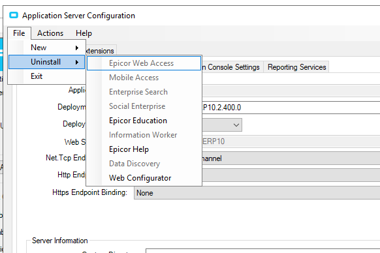
Task: Open the File menu
Action: click(19, 33)
